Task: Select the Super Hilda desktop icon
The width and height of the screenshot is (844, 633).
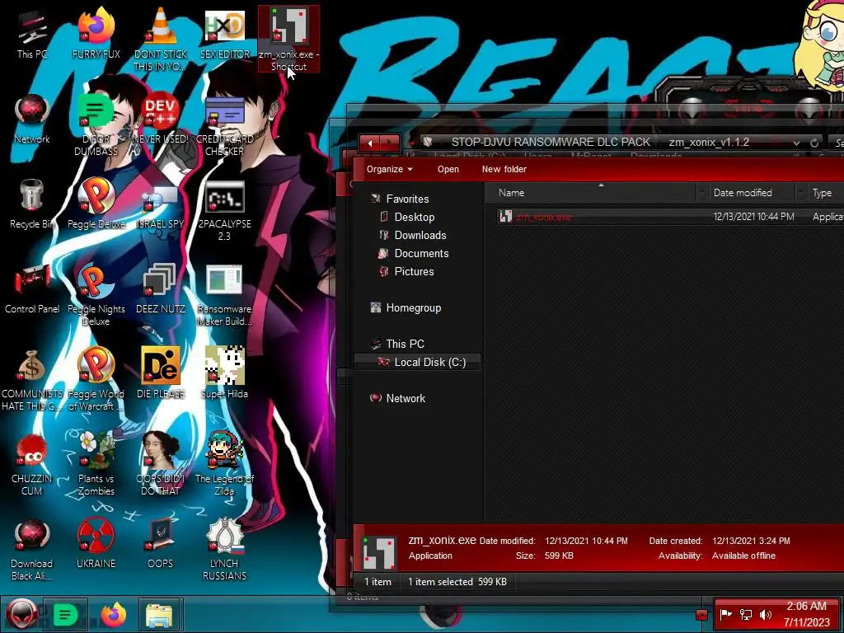Action: pyautogui.click(x=225, y=373)
